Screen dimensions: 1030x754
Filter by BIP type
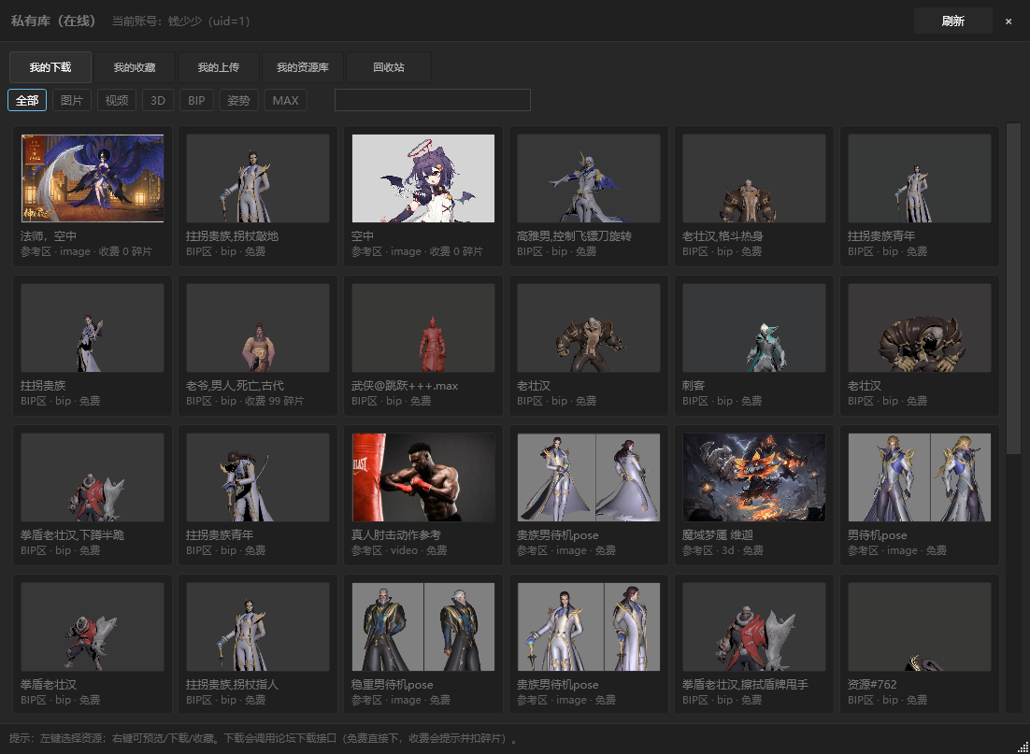[x=196, y=101]
